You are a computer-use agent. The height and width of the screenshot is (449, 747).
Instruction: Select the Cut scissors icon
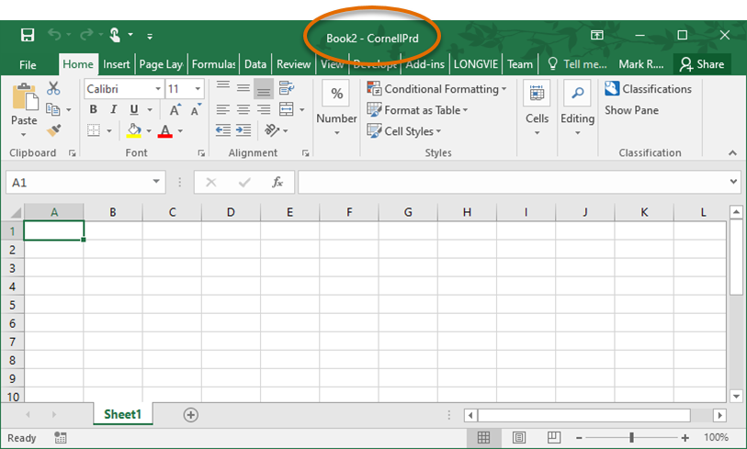tap(53, 89)
